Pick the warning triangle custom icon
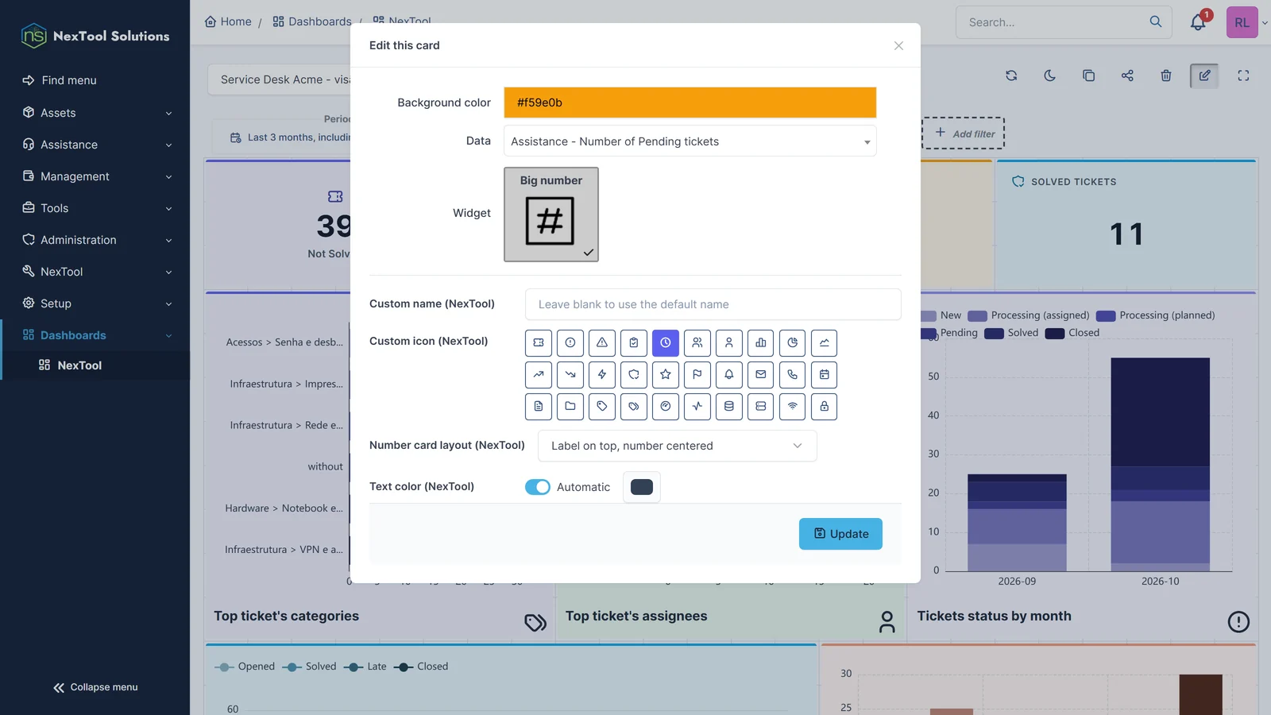Image resolution: width=1271 pixels, height=715 pixels. click(602, 343)
